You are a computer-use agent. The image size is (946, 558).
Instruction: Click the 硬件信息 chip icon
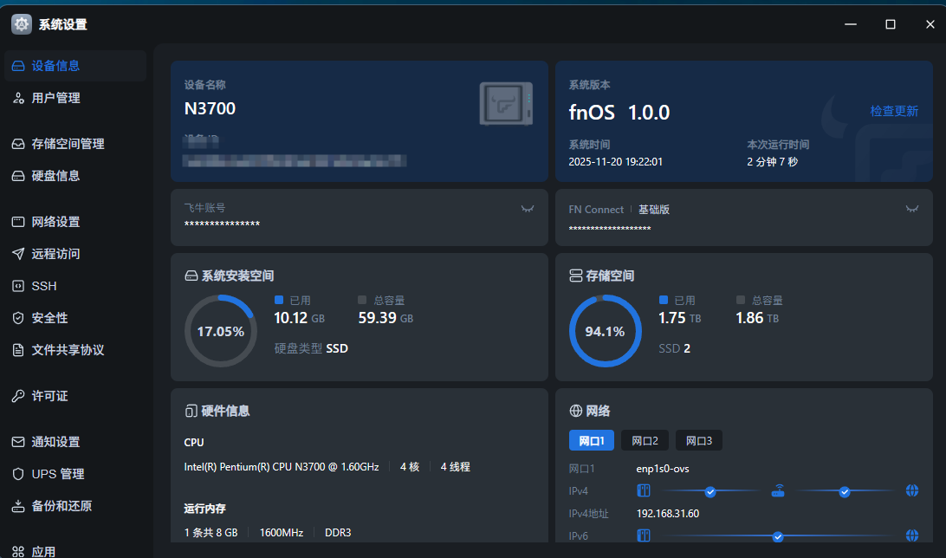191,411
